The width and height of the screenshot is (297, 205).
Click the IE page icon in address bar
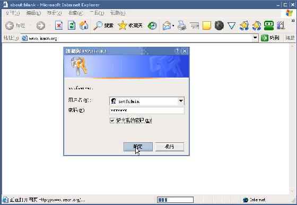(x=24, y=38)
